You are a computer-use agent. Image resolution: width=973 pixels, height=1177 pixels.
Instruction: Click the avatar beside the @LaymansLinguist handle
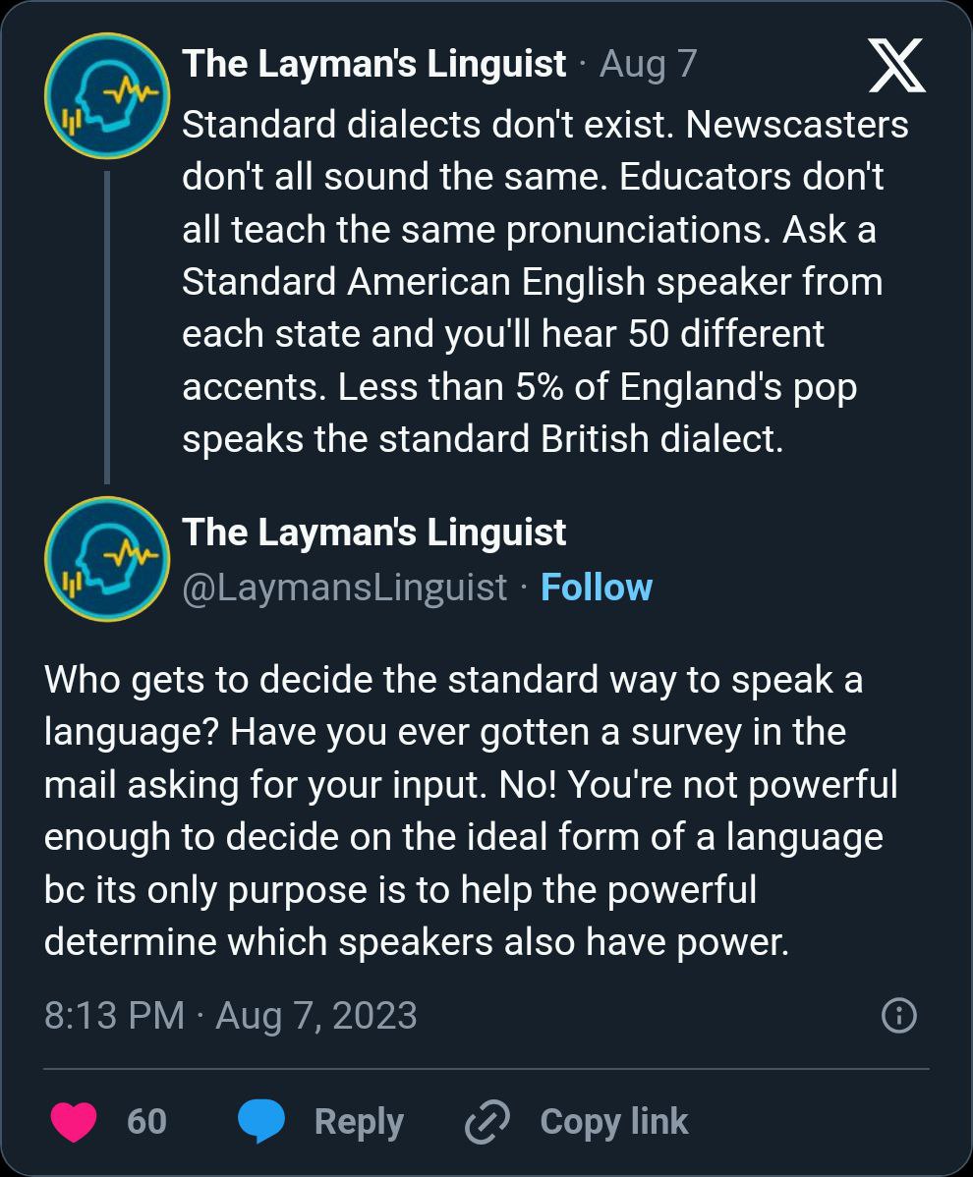107,559
